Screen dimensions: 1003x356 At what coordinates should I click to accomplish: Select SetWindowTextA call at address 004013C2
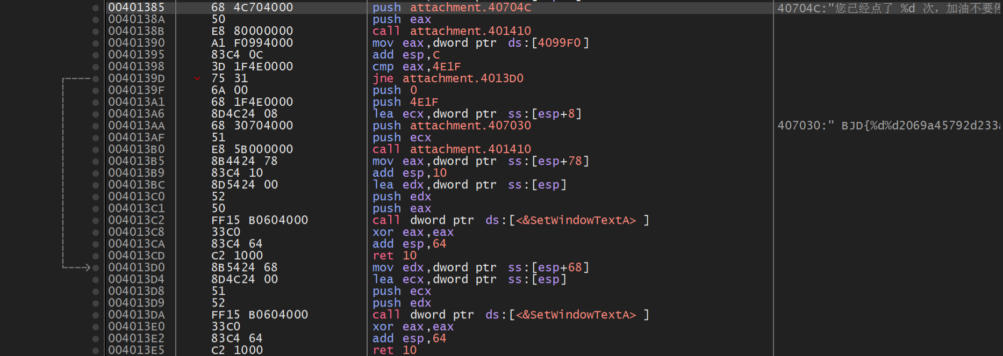point(510,220)
